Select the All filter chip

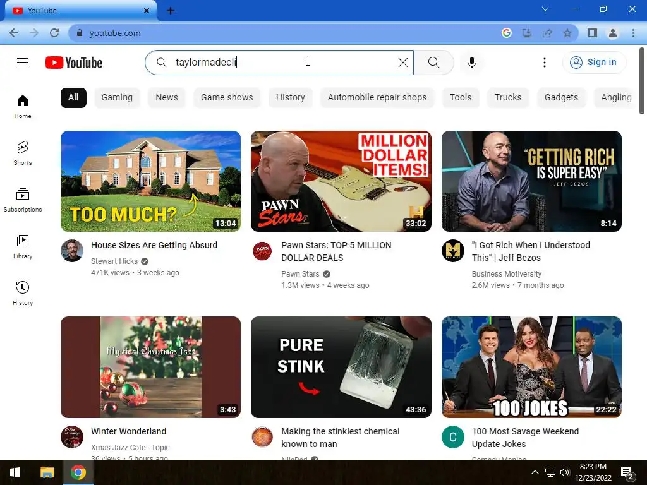pos(73,98)
